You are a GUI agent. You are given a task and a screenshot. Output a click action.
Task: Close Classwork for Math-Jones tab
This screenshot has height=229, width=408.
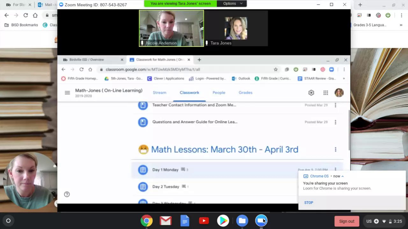tap(189, 59)
